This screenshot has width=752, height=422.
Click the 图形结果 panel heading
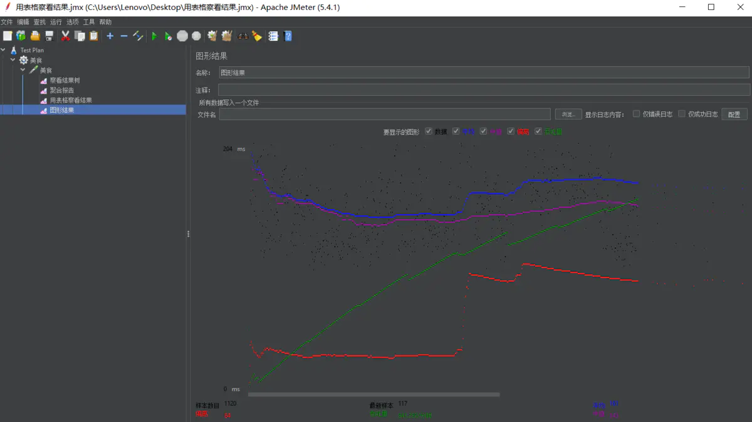[211, 56]
